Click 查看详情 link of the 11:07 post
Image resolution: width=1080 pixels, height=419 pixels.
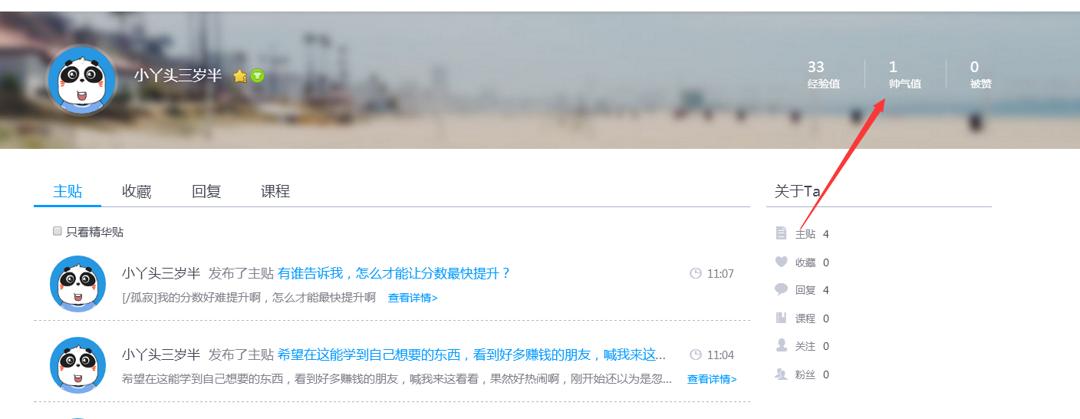[413, 298]
